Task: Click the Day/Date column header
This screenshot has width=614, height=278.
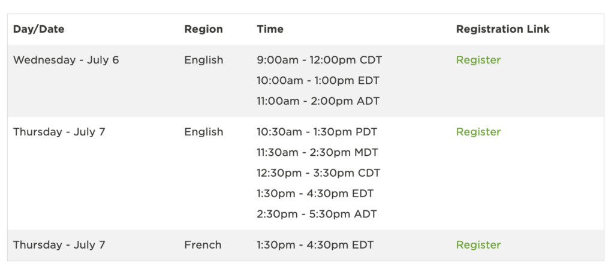Action: [x=39, y=29]
